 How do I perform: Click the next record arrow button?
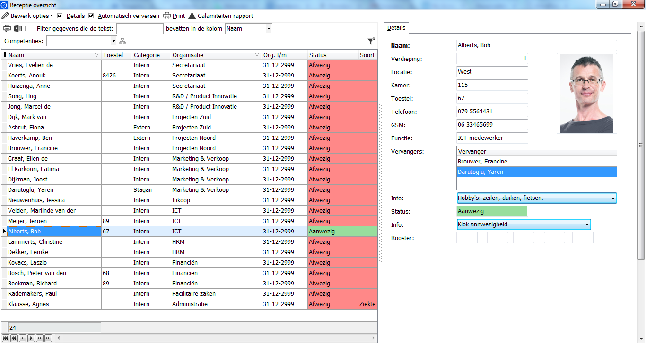(x=31, y=338)
